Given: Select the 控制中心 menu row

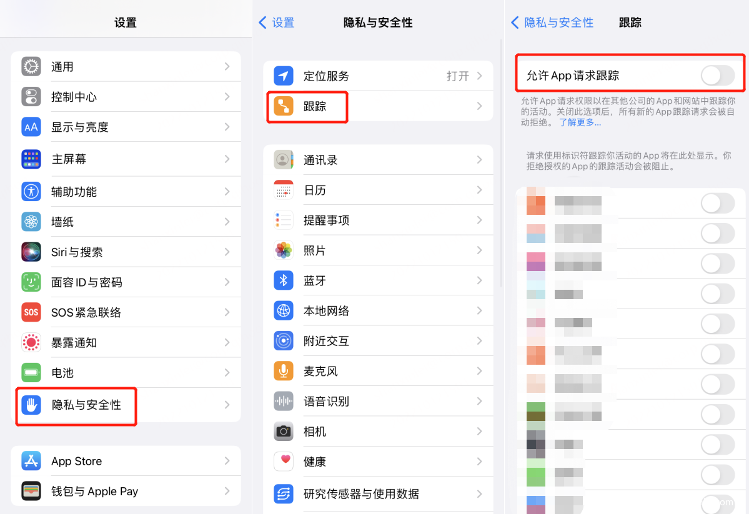Looking at the screenshot, I should pyautogui.click(x=126, y=97).
